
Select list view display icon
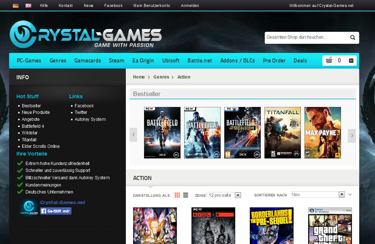186,195
